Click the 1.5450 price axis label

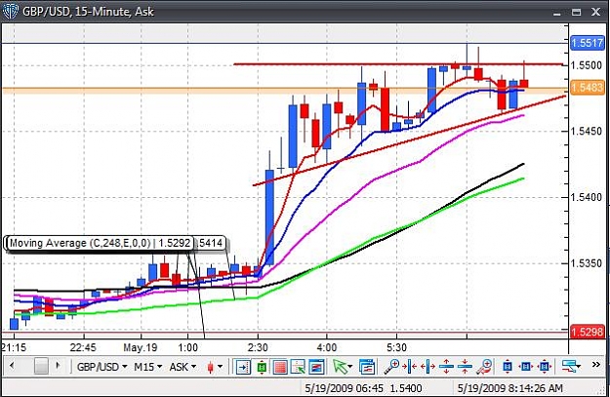(587, 131)
